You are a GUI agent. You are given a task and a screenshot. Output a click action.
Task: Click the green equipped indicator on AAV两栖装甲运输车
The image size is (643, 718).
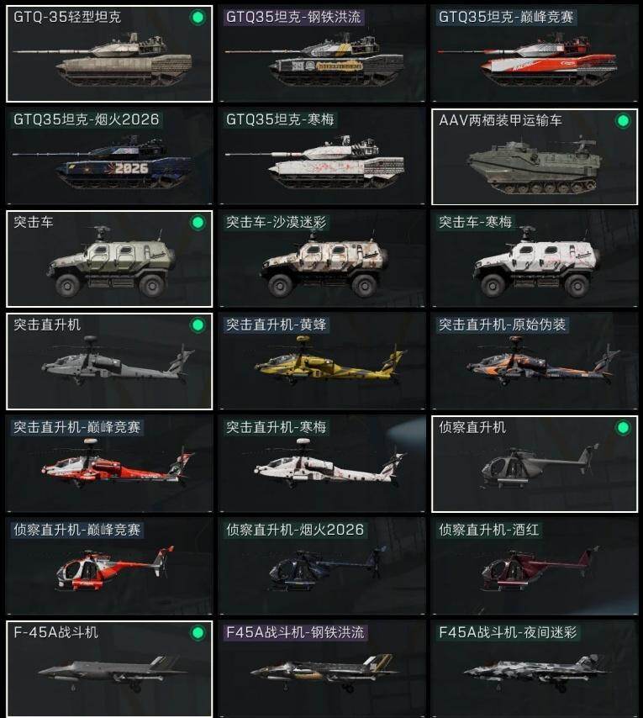point(623,120)
